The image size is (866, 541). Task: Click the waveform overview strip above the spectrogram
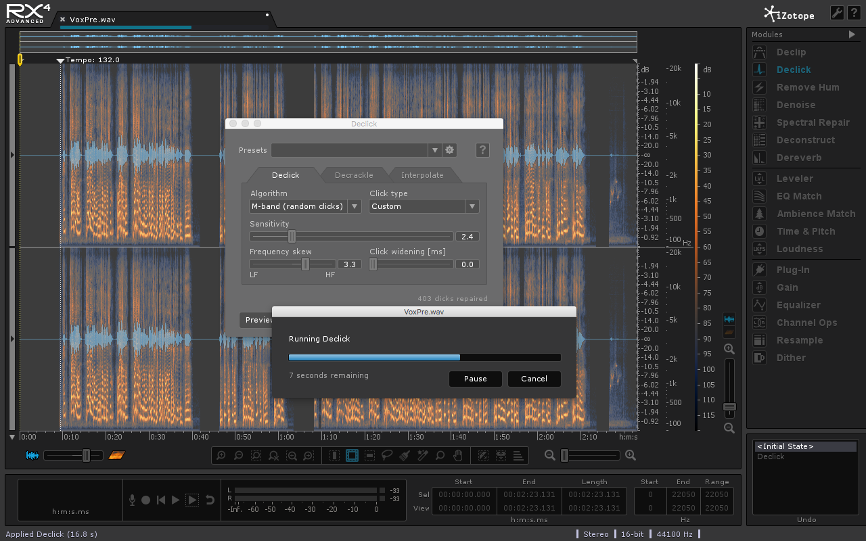click(x=328, y=41)
